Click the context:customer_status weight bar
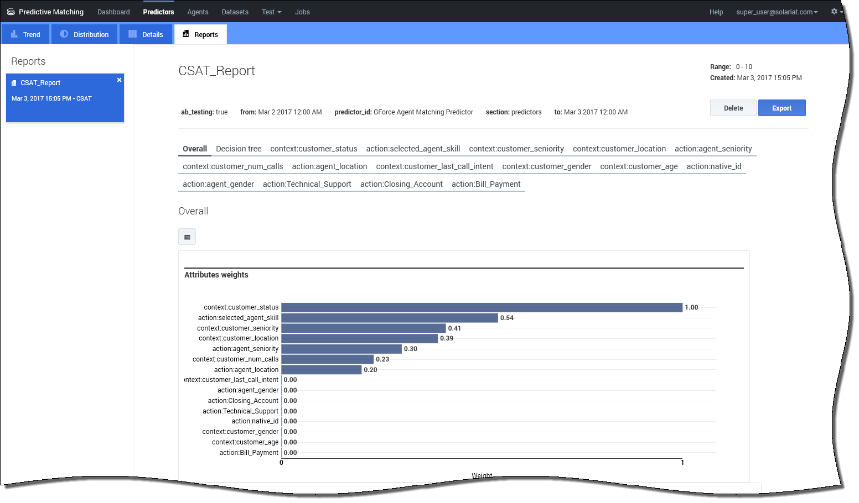This screenshot has width=859, height=503. (482, 307)
